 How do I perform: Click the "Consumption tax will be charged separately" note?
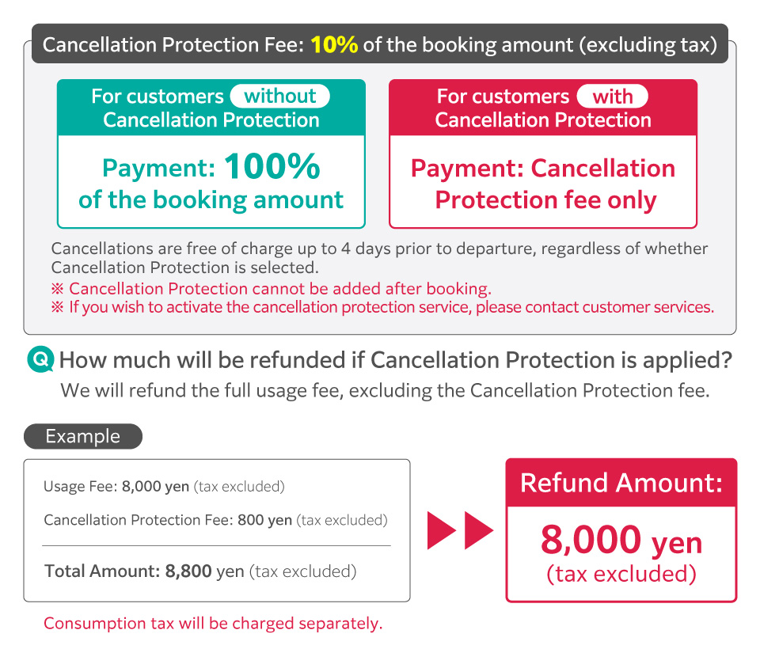(x=213, y=624)
